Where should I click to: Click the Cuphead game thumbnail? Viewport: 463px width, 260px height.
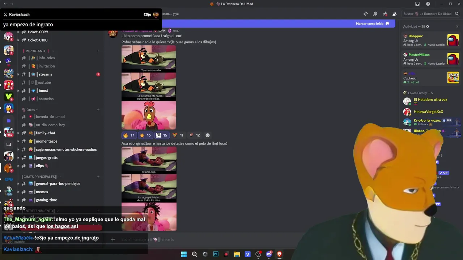click(453, 77)
